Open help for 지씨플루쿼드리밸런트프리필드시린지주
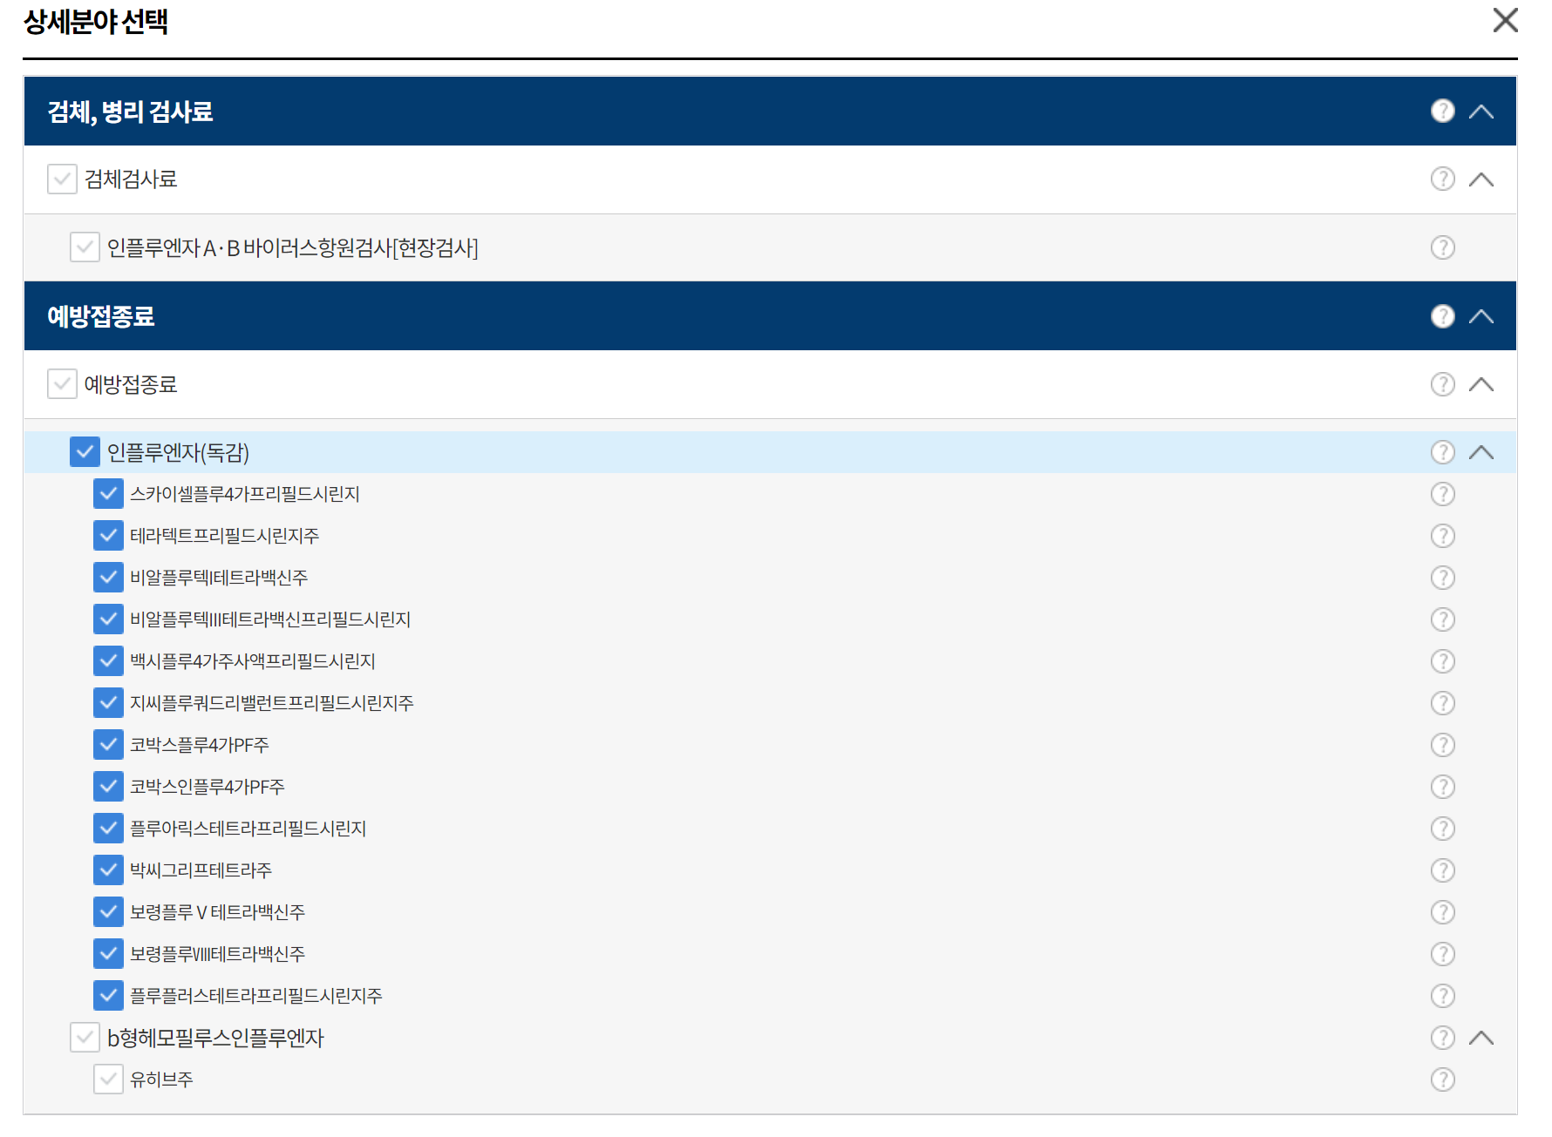1552x1137 pixels. [x=1443, y=703]
